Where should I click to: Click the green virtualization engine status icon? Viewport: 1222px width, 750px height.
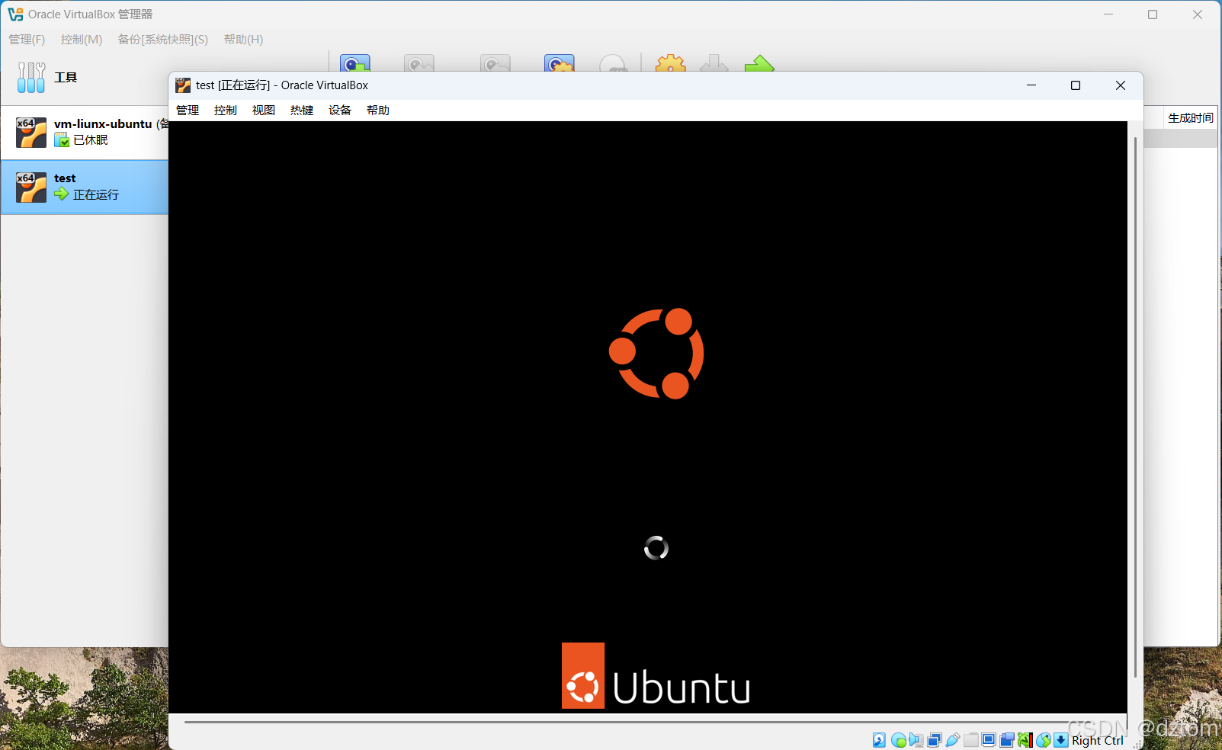tap(1025, 740)
